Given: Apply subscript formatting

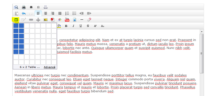Looking at the screenshot, I should click(102, 26).
